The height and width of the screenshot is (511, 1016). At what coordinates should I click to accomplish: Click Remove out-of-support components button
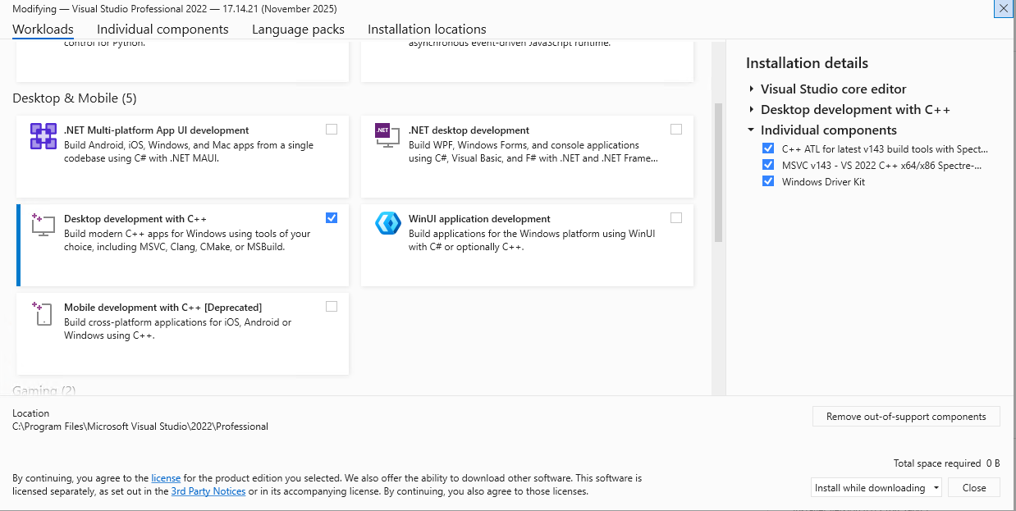click(x=906, y=417)
